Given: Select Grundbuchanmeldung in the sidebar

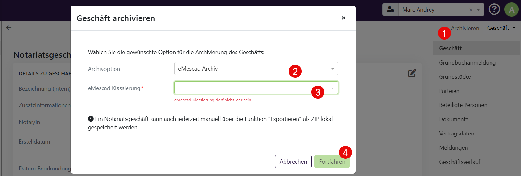Looking at the screenshot, I should coord(467,63).
